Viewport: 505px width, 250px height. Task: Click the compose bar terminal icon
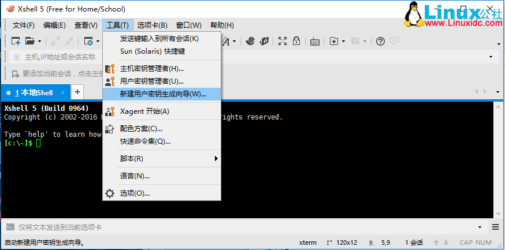[x=10, y=227]
